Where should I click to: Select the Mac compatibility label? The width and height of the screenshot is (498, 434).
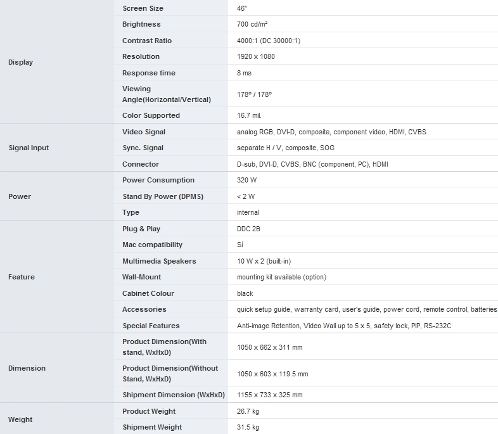coord(152,245)
